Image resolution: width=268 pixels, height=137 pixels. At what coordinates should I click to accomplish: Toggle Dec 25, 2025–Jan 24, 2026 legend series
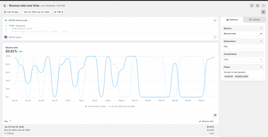tap(122, 106)
